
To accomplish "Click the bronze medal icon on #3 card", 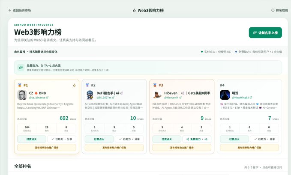I will coord(155,85).
